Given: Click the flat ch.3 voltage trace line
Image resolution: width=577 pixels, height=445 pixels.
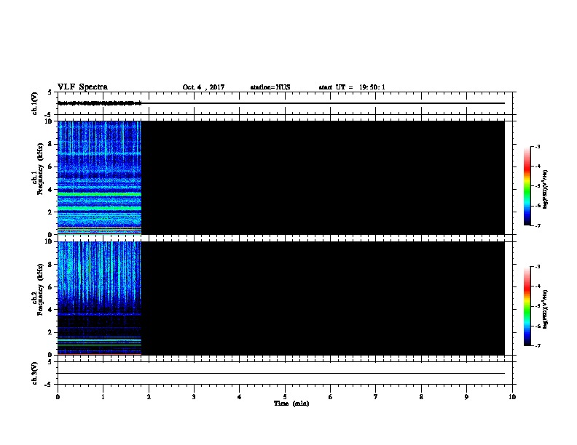Looking at the screenshot, I should (x=281, y=374).
